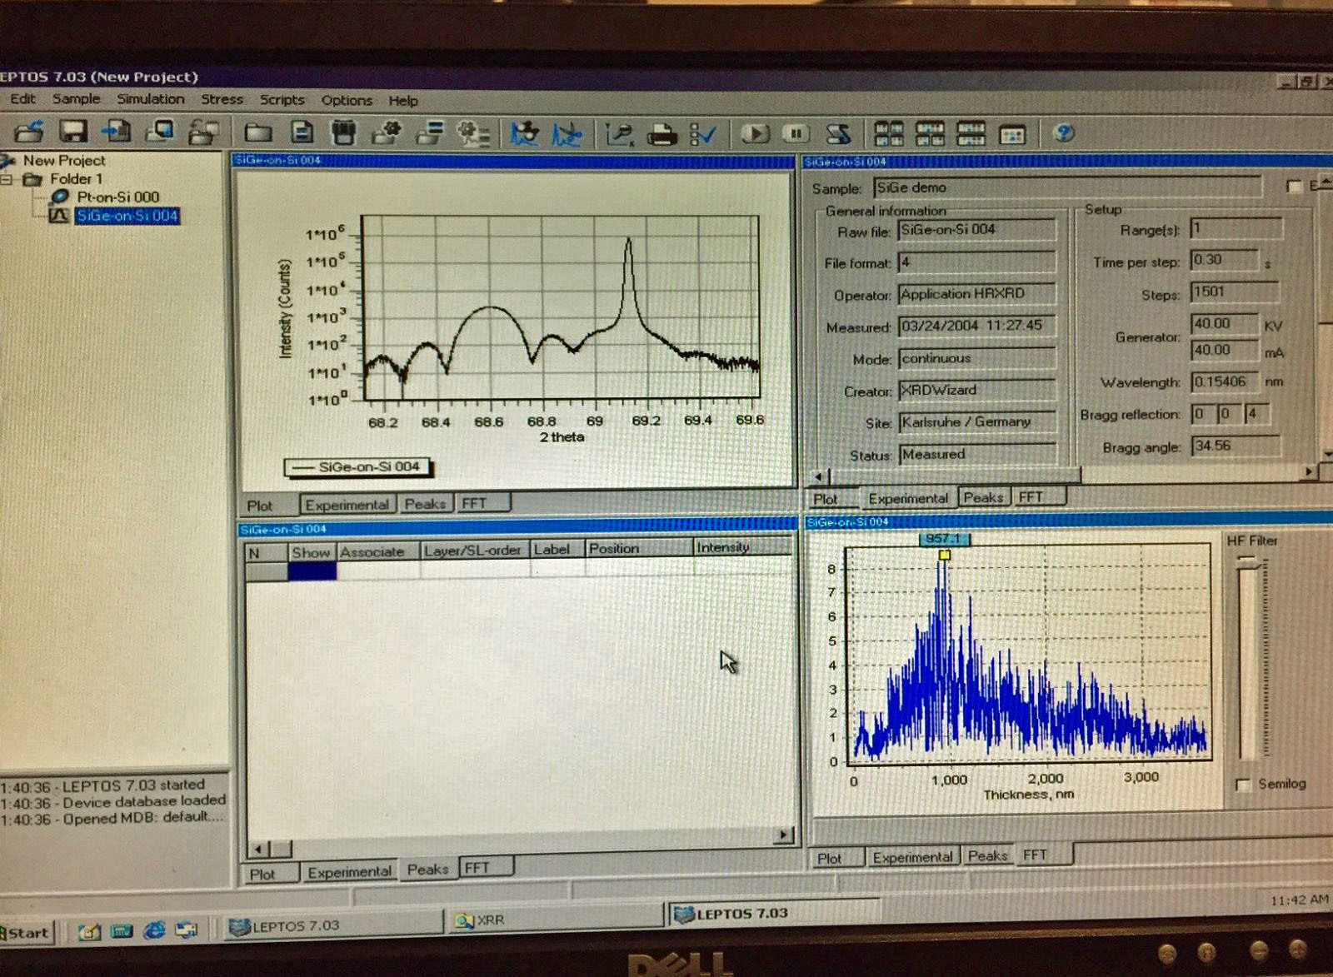Image resolution: width=1333 pixels, height=977 pixels.
Task: Click the zoom magnifier plot icon
Action: (x=620, y=134)
